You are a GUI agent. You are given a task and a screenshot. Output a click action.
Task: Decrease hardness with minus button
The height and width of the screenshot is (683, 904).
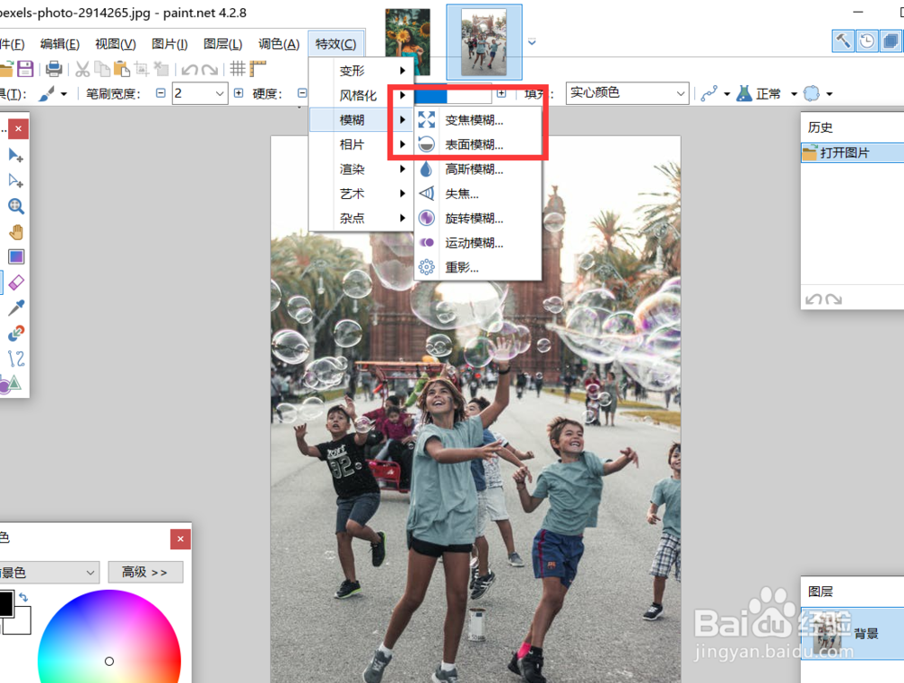(302, 93)
